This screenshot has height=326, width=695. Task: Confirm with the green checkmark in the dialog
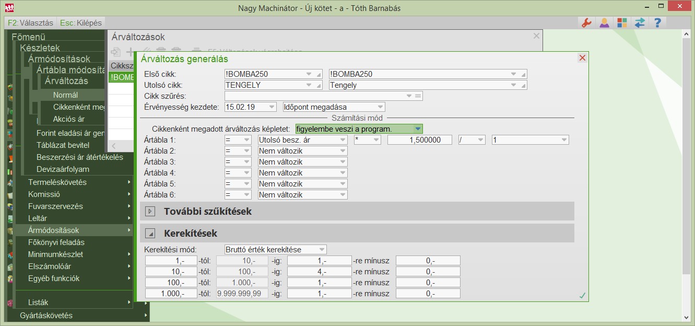point(583,296)
